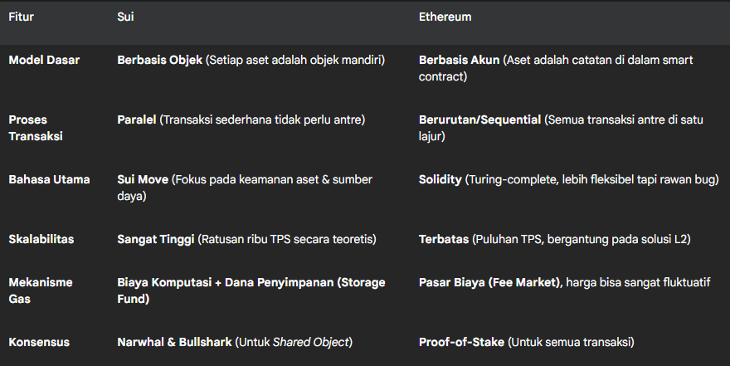Viewport: 730px width, 366px height.
Task: Click the "Narwhal & Bullshark" cell text
Action: pos(174,343)
